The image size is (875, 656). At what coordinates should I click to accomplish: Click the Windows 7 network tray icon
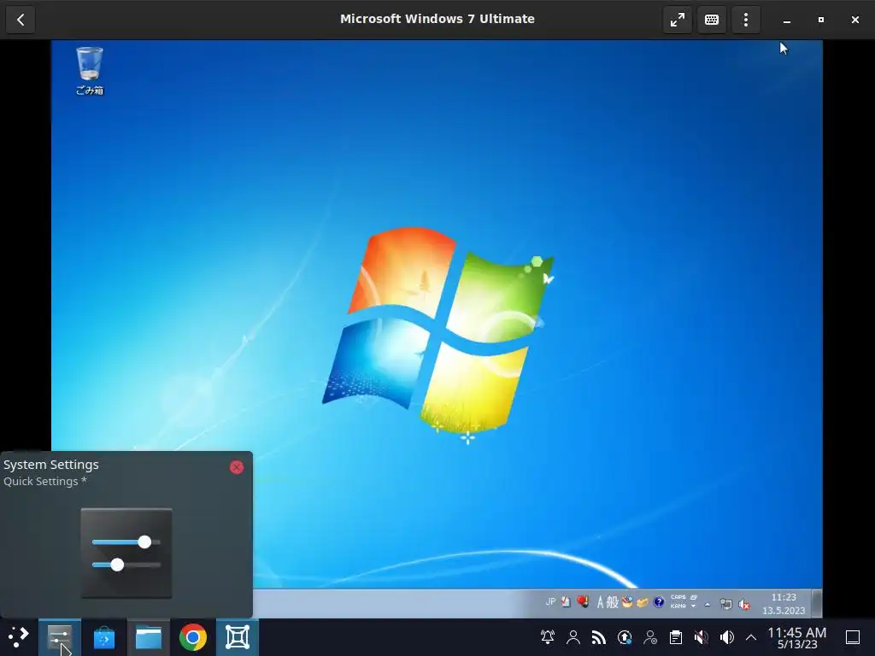tap(726, 604)
